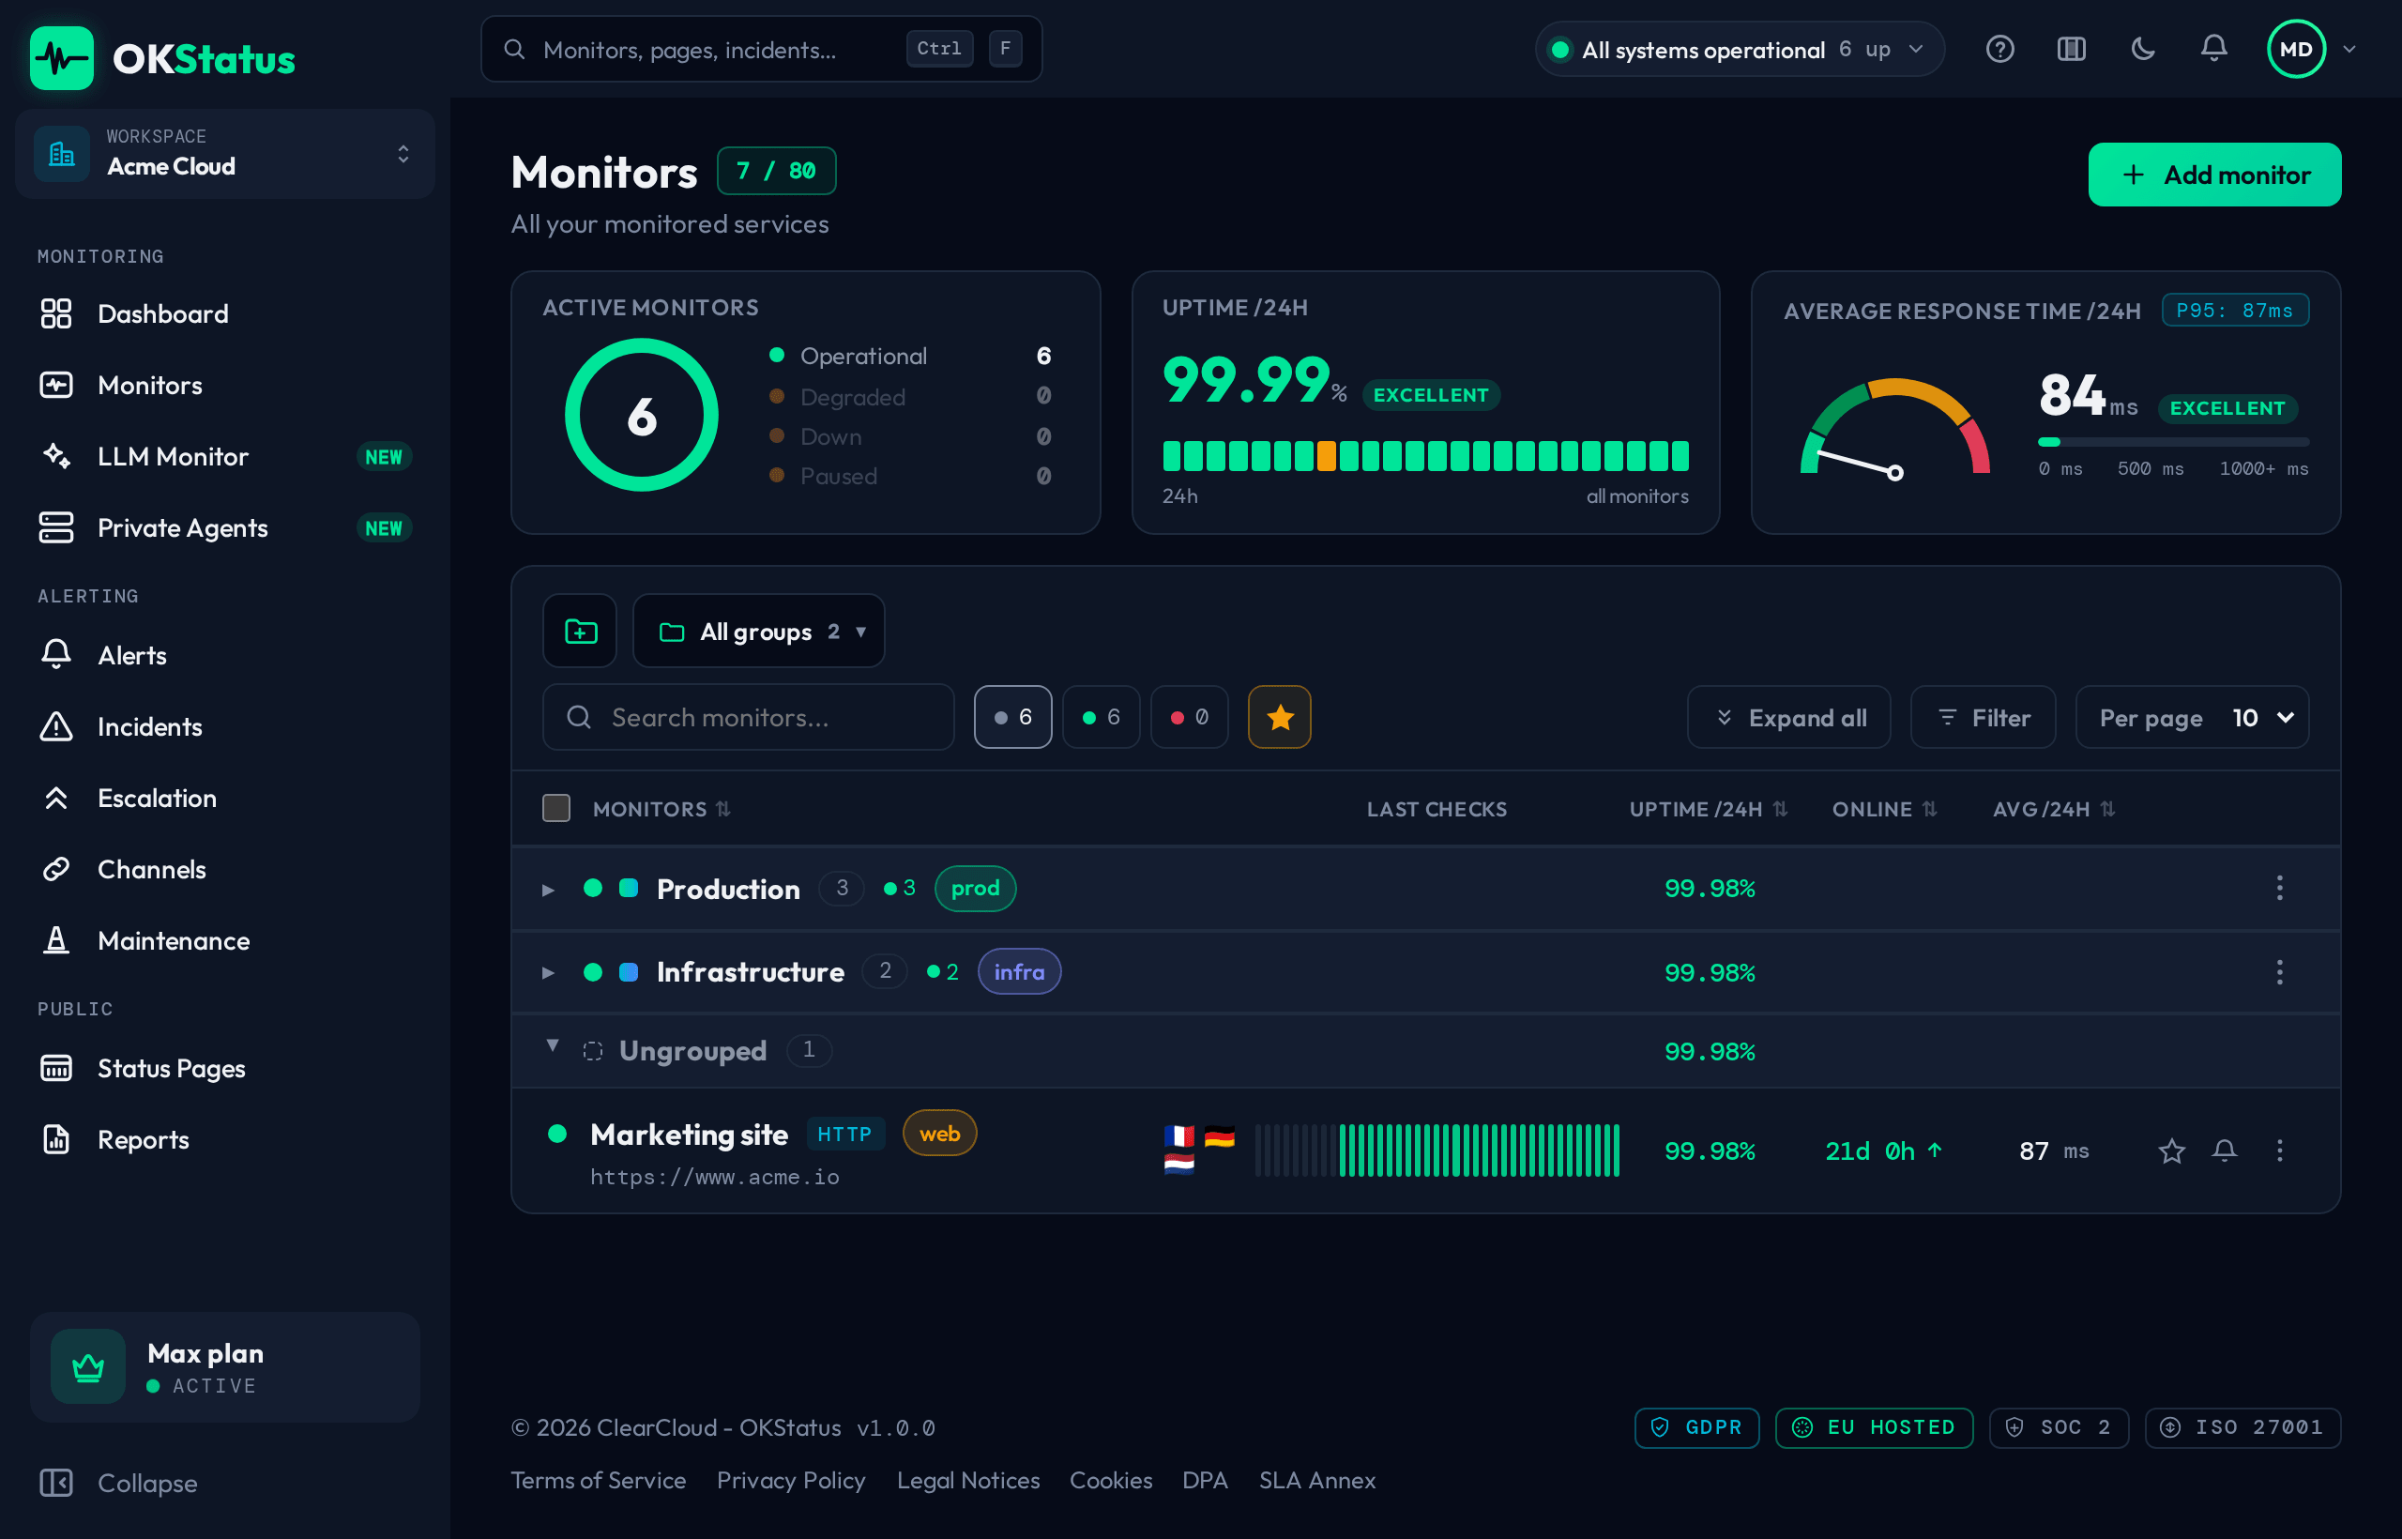Sort by MONITORS column header
Image resolution: width=2402 pixels, height=1539 pixels.
pyautogui.click(x=661, y=809)
